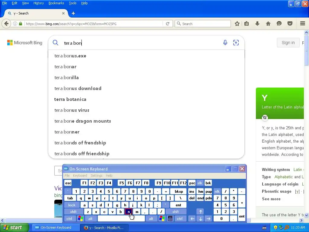
Task: Toggle the right shft key
Action: pyautogui.click(x=176, y=212)
